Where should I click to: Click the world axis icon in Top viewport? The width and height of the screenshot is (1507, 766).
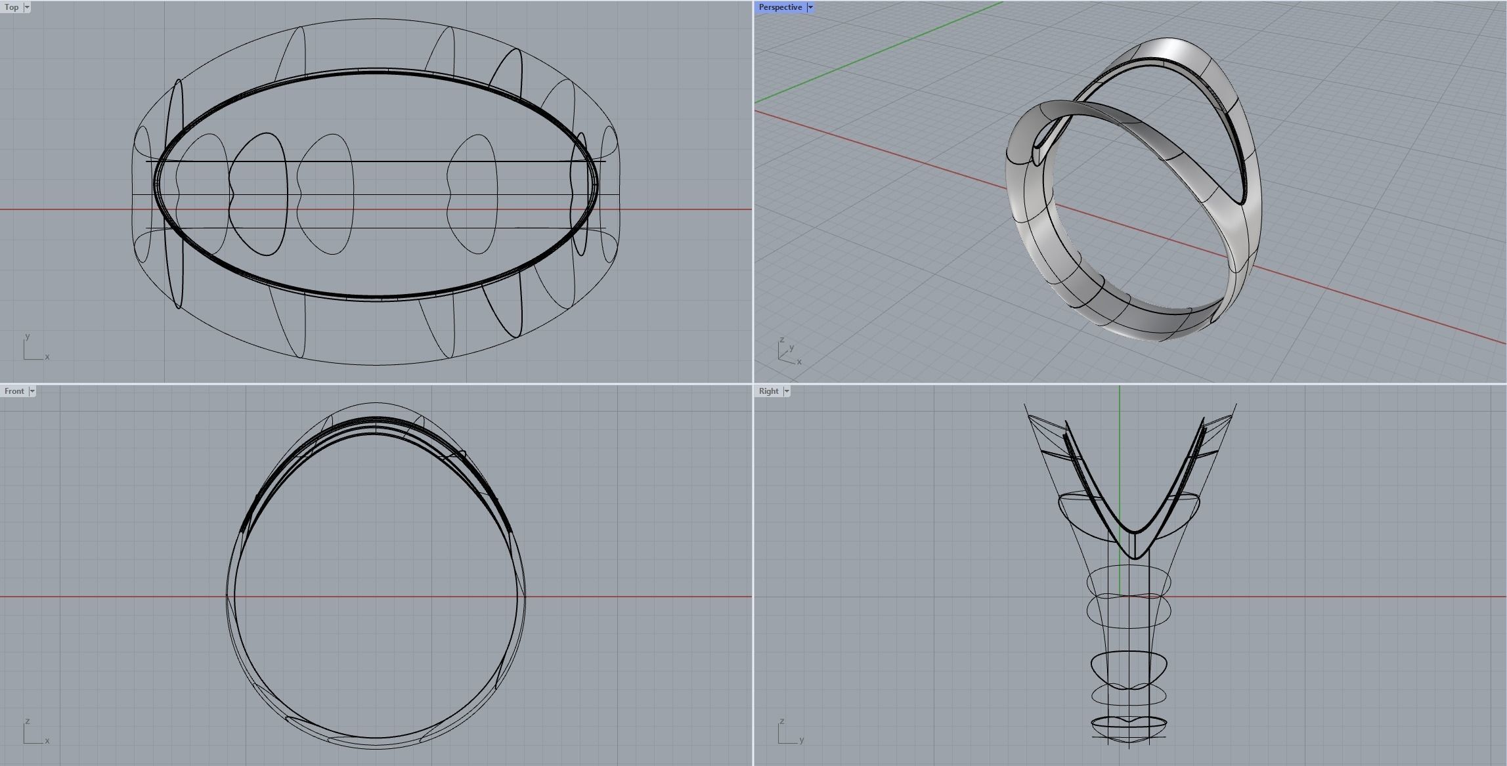coord(36,347)
